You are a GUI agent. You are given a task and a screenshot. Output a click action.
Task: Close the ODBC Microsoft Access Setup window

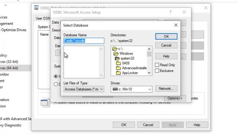(184, 12)
